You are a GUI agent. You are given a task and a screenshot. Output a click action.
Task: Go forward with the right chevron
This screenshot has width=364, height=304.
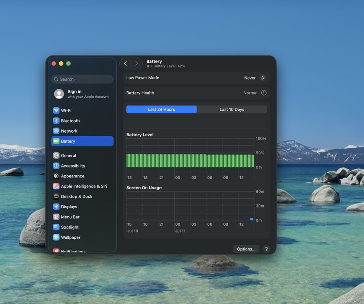(137, 63)
